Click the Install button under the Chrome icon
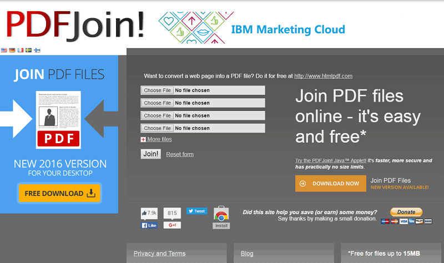Viewport: 444px width, 263px height. pos(221,226)
